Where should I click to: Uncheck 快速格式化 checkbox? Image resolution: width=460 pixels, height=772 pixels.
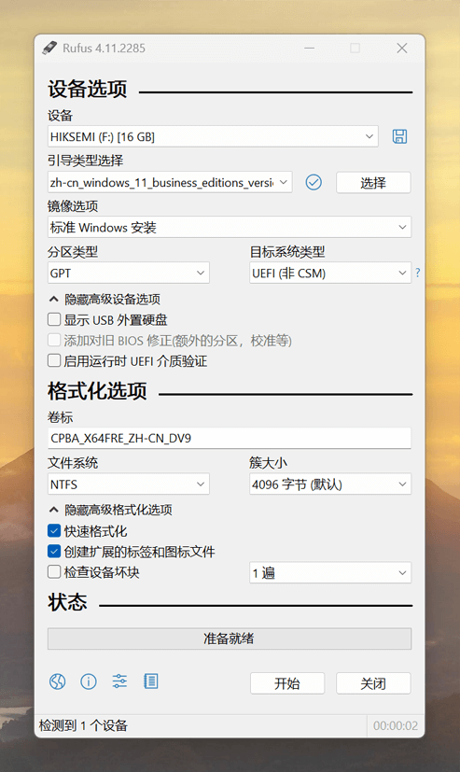click(54, 531)
